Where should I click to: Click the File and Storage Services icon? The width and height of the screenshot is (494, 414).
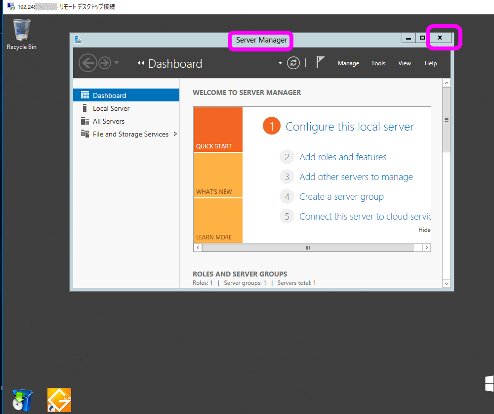click(x=85, y=134)
